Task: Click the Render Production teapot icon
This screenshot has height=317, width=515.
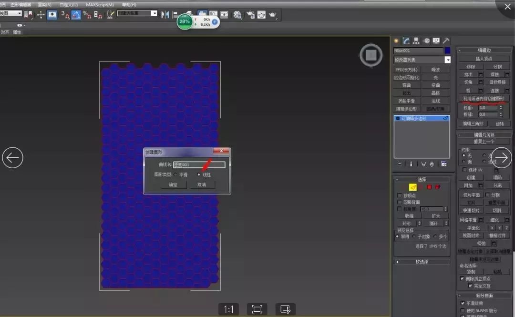Action: pos(273,15)
